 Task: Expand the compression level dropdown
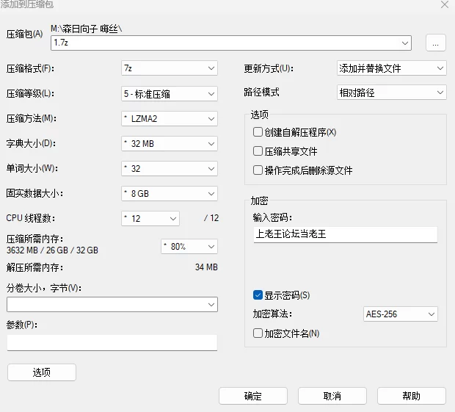pos(170,94)
